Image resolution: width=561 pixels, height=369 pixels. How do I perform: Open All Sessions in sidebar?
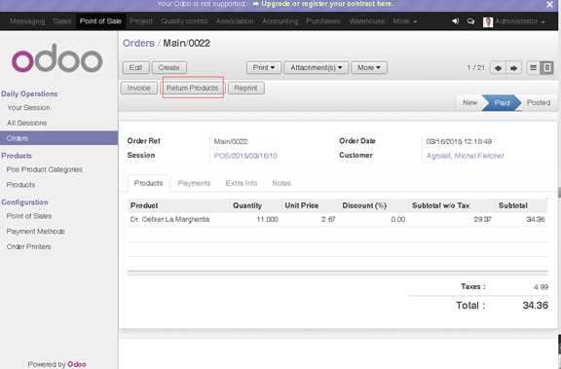pyautogui.click(x=27, y=123)
